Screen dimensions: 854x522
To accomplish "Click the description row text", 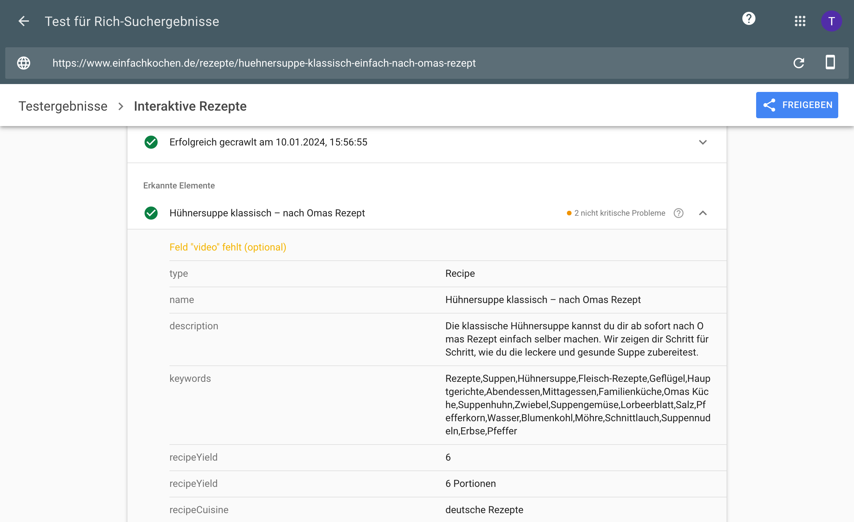I will pos(577,339).
